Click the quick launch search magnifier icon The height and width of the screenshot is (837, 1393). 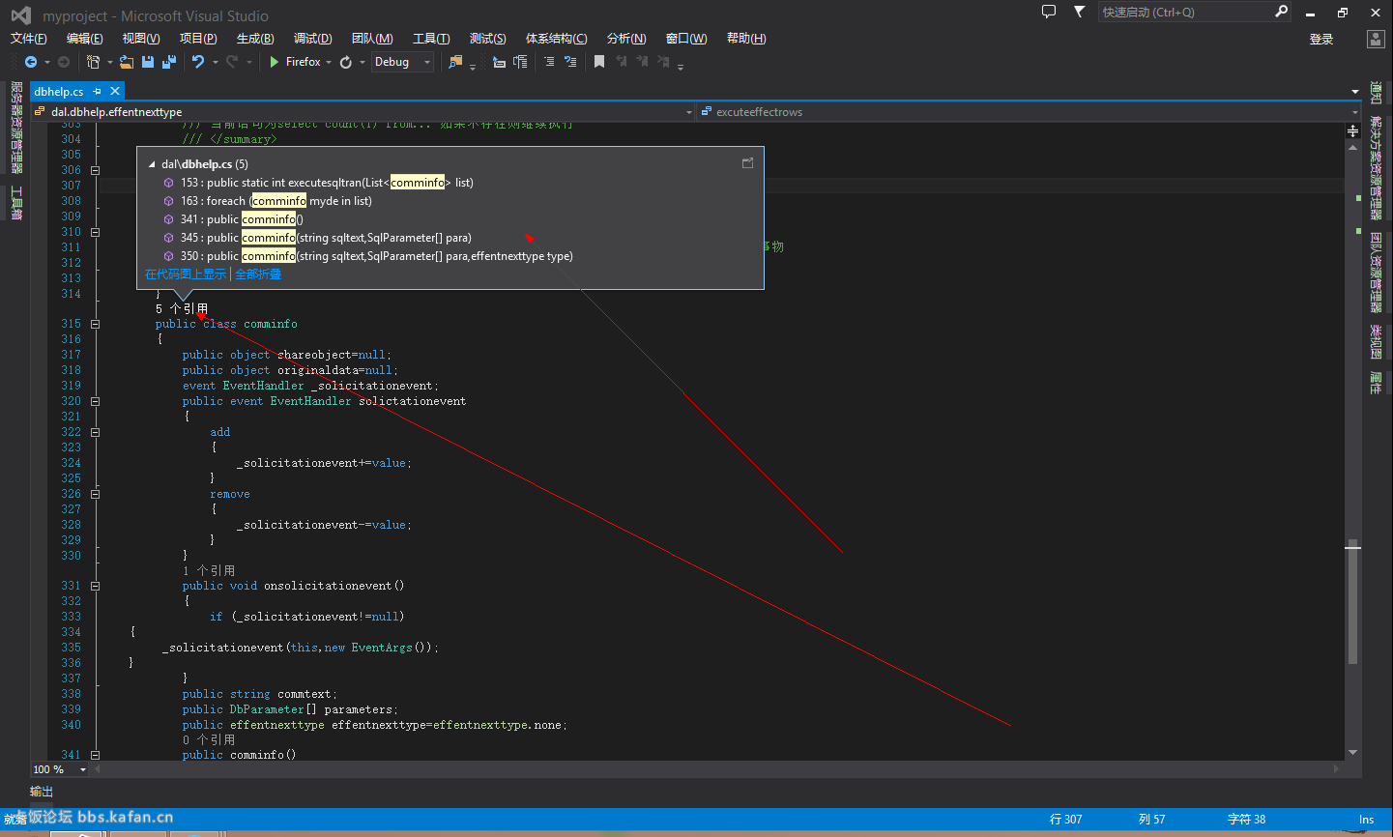coord(1282,12)
